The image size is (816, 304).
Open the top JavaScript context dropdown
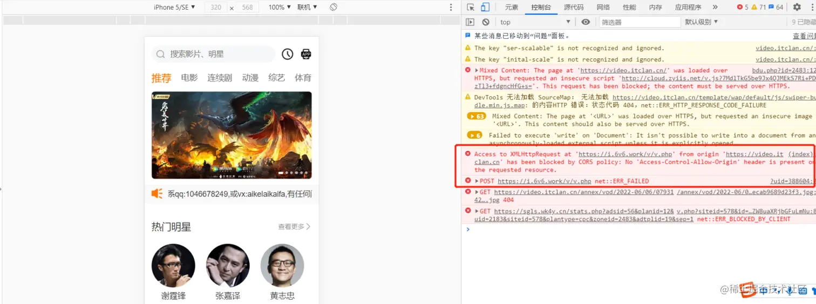coord(535,22)
